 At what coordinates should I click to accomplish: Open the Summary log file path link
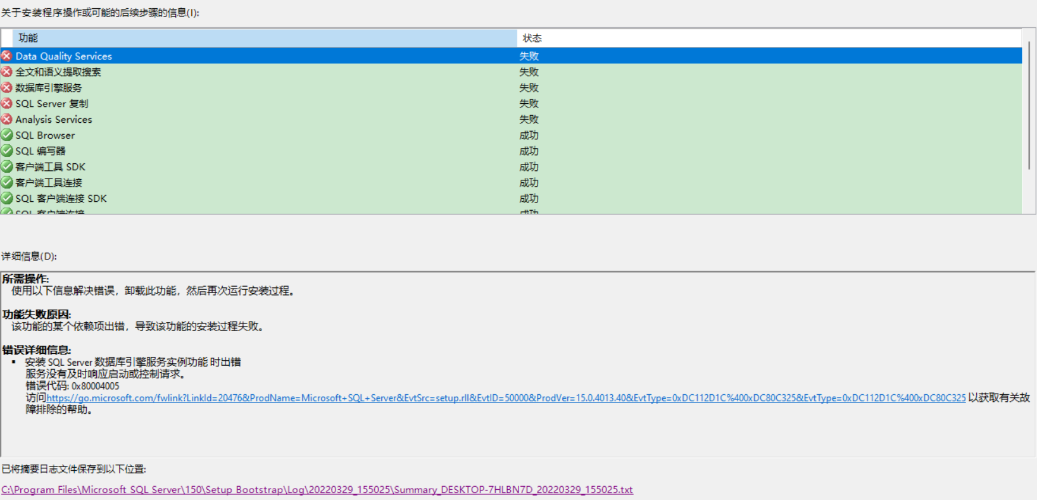[x=317, y=489]
